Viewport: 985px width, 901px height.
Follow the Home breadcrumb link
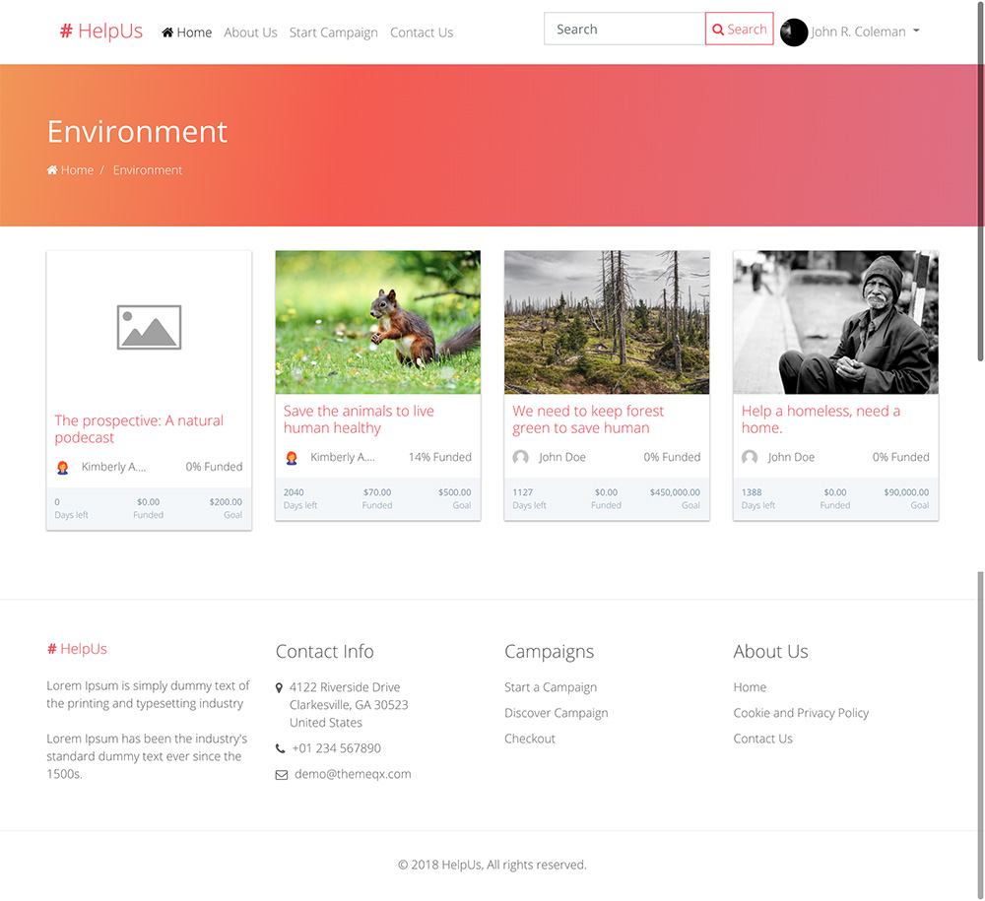[77, 170]
